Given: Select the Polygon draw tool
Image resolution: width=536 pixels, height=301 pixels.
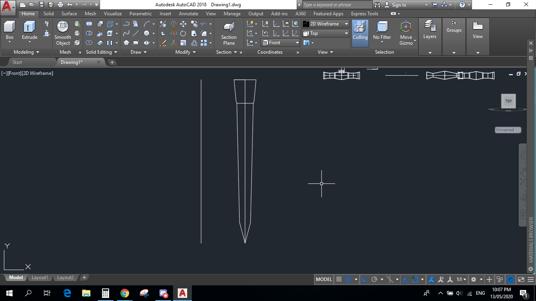Looking at the screenshot, I should [126, 43].
